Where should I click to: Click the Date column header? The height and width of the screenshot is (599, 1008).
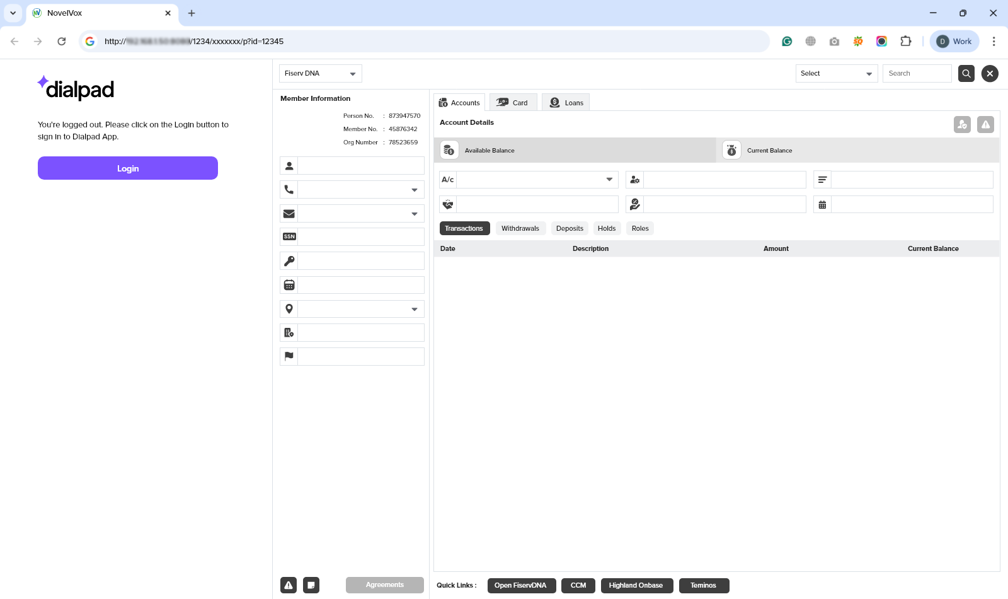coord(448,248)
